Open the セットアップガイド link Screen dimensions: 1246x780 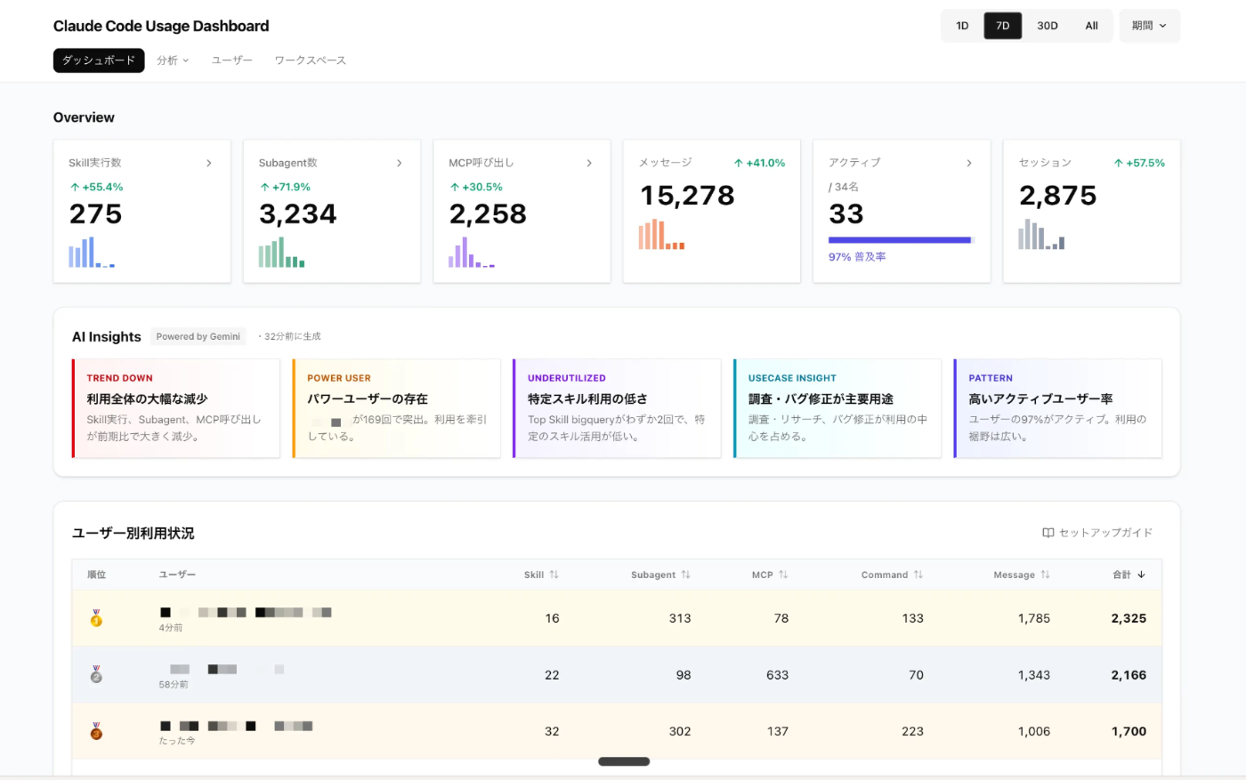coord(1097,533)
